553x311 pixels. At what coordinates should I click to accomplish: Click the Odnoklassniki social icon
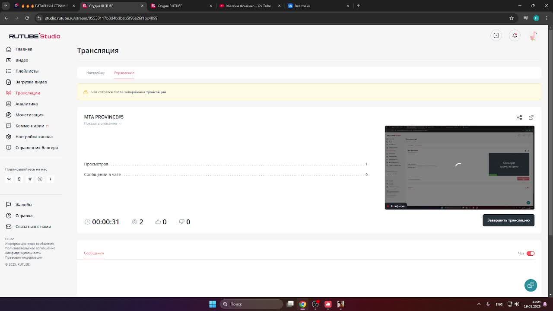coord(19,179)
